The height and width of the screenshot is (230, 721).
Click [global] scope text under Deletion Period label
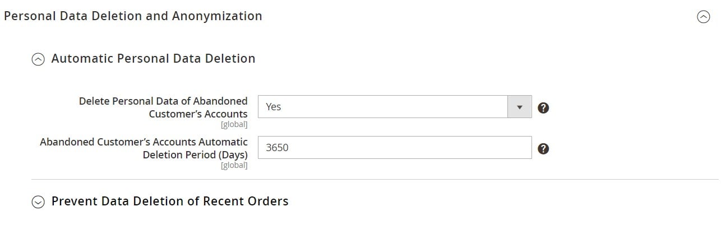(x=234, y=165)
